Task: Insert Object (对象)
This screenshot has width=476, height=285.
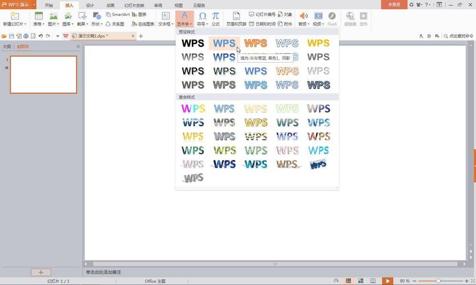Action: click(x=285, y=14)
